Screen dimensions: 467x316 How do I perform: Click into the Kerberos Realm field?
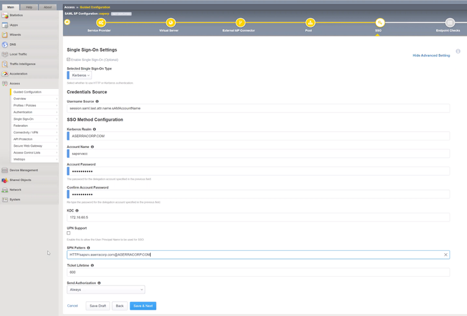(x=258, y=136)
